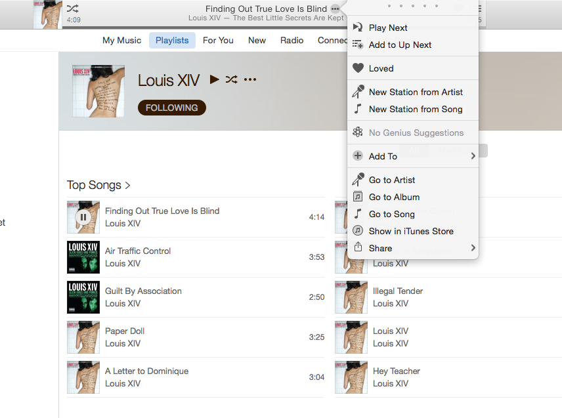Click the Play Next arrow icon
The height and width of the screenshot is (418, 562).
pos(358,27)
